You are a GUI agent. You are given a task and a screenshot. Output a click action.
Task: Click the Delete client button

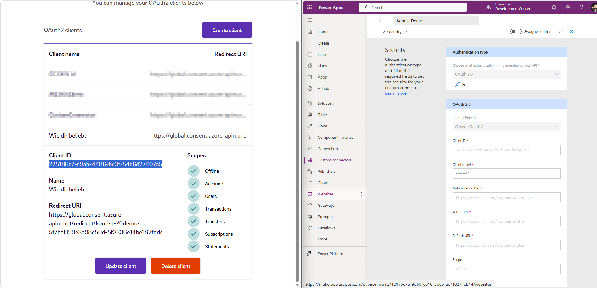176,266
